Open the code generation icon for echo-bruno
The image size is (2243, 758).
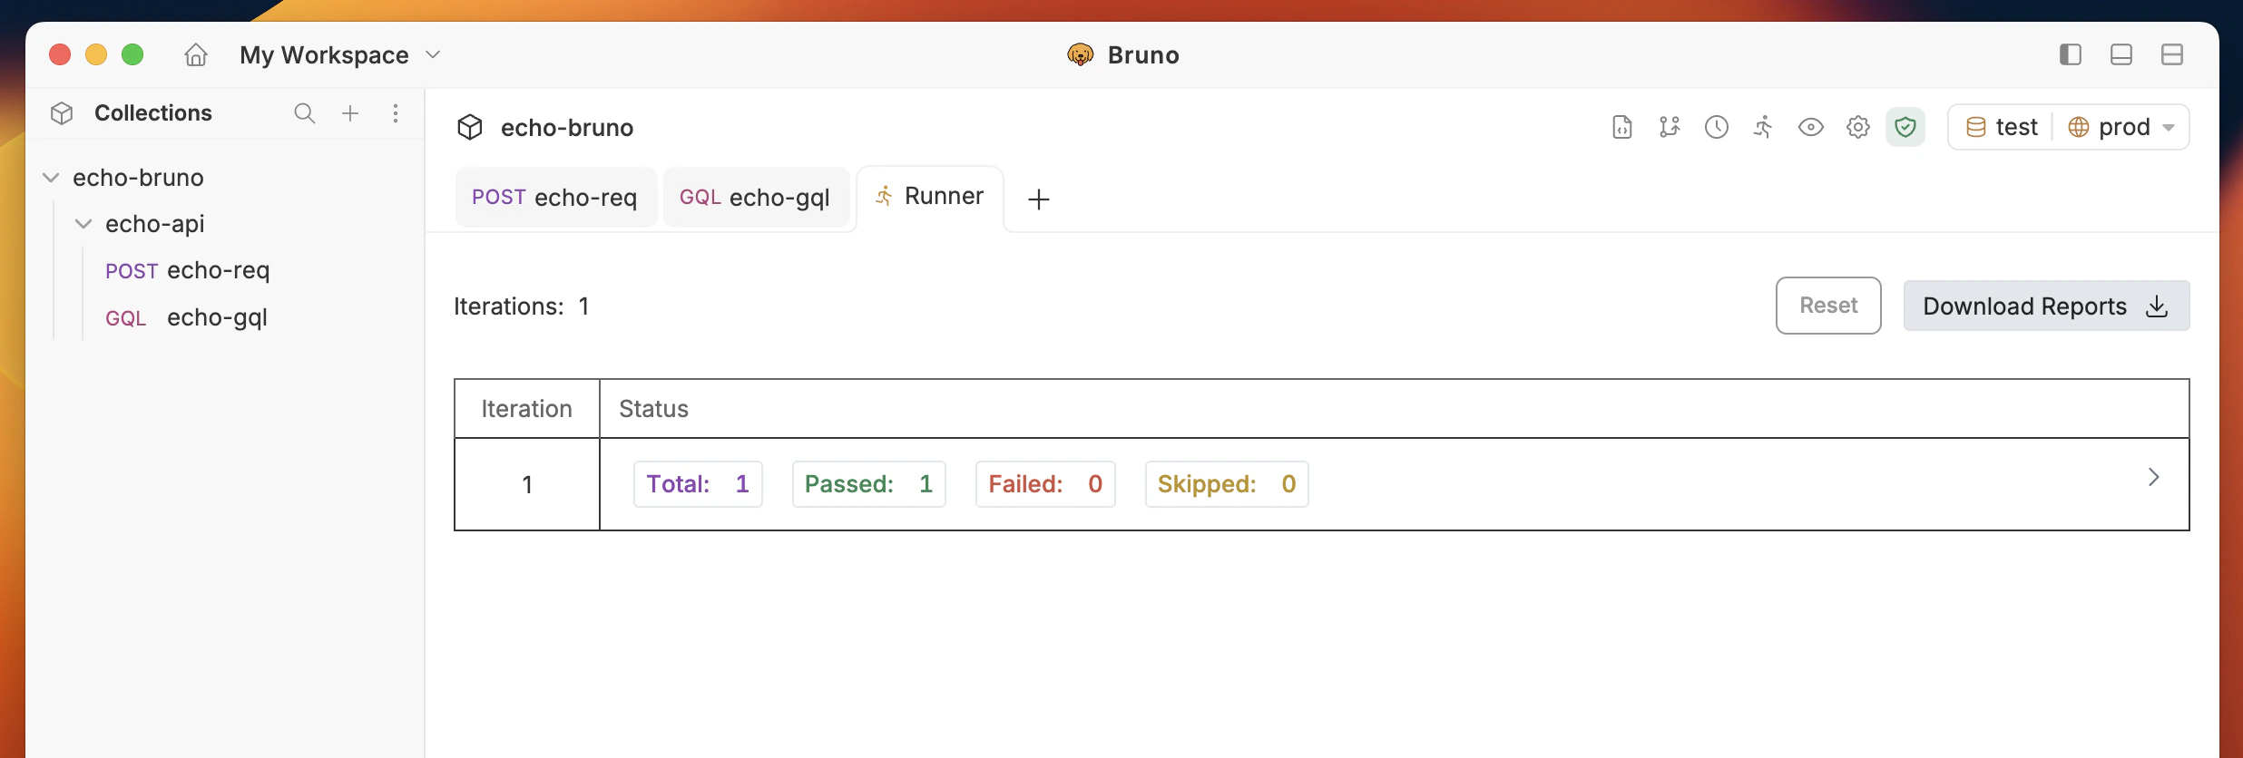pyautogui.click(x=1621, y=127)
